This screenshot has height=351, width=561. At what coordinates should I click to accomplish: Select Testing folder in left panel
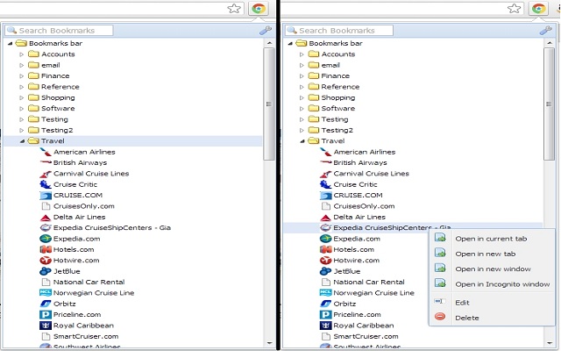tap(54, 119)
